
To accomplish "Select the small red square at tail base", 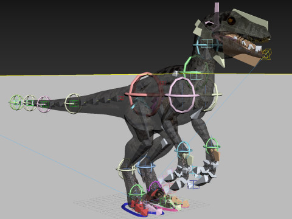I will pyautogui.click(x=121, y=99).
